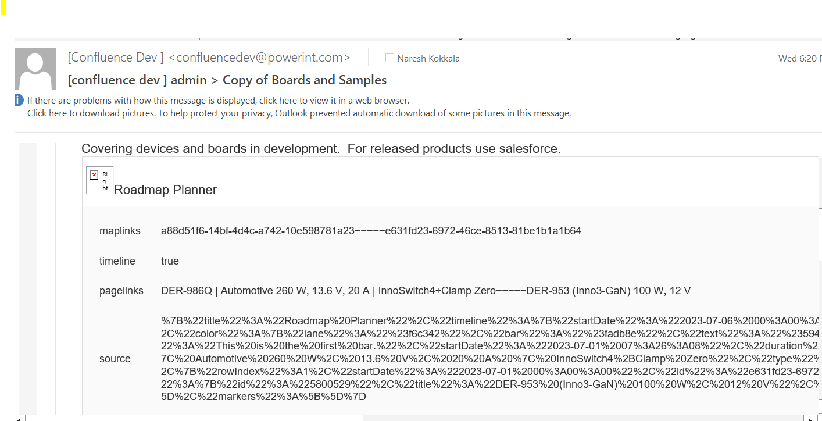Click the blue info icon in message bar
The image size is (822, 421).
(19, 101)
